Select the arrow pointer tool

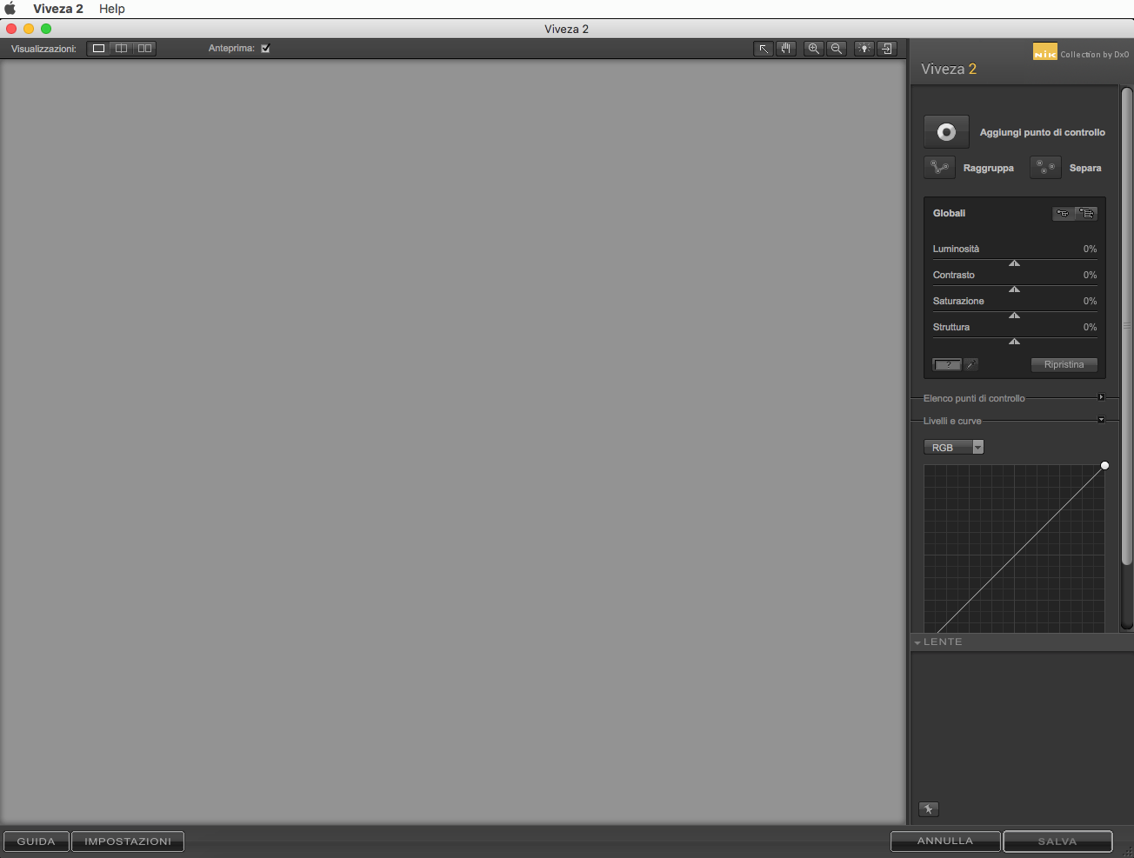764,49
